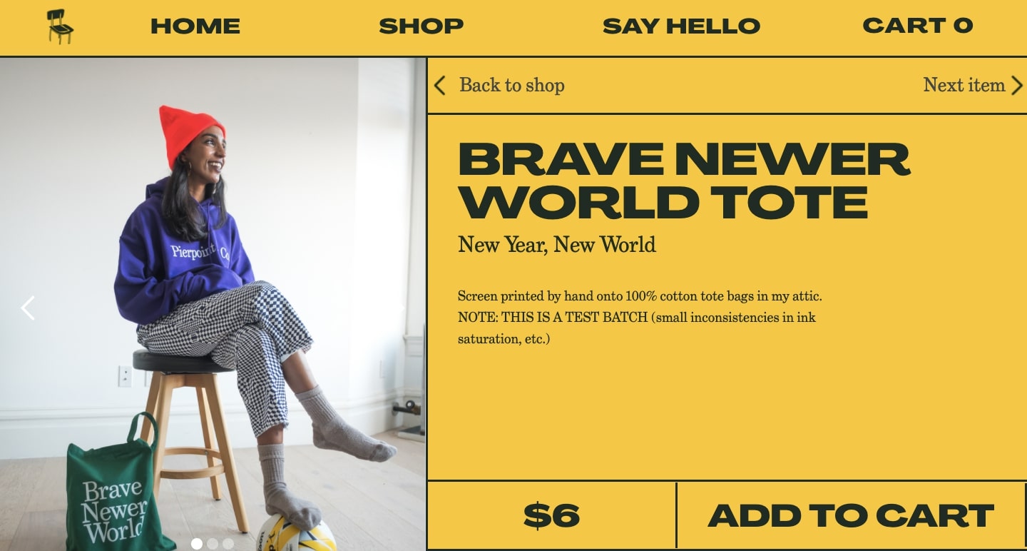The image size is (1027, 551).
Task: Select the first carousel dot
Action: click(197, 544)
